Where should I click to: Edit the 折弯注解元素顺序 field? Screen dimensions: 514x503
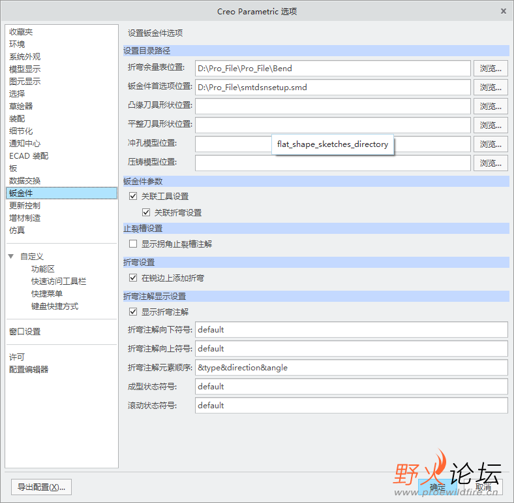click(x=352, y=368)
